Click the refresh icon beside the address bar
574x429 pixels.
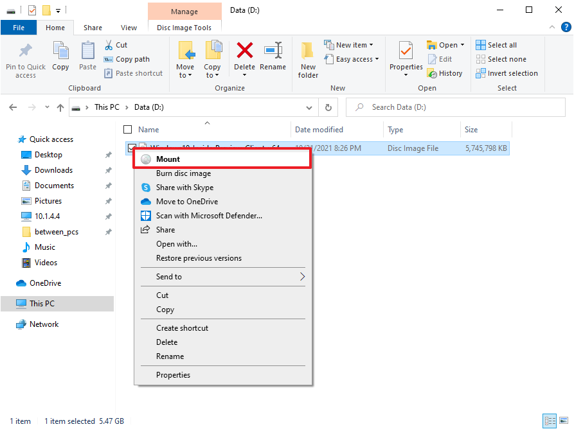tap(328, 107)
